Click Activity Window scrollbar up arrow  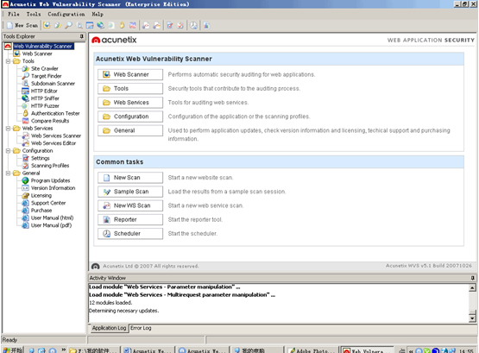pyautogui.click(x=472, y=287)
